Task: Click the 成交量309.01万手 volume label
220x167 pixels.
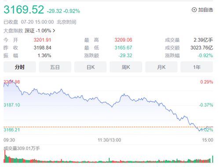Action: pyautogui.click(x=22, y=148)
